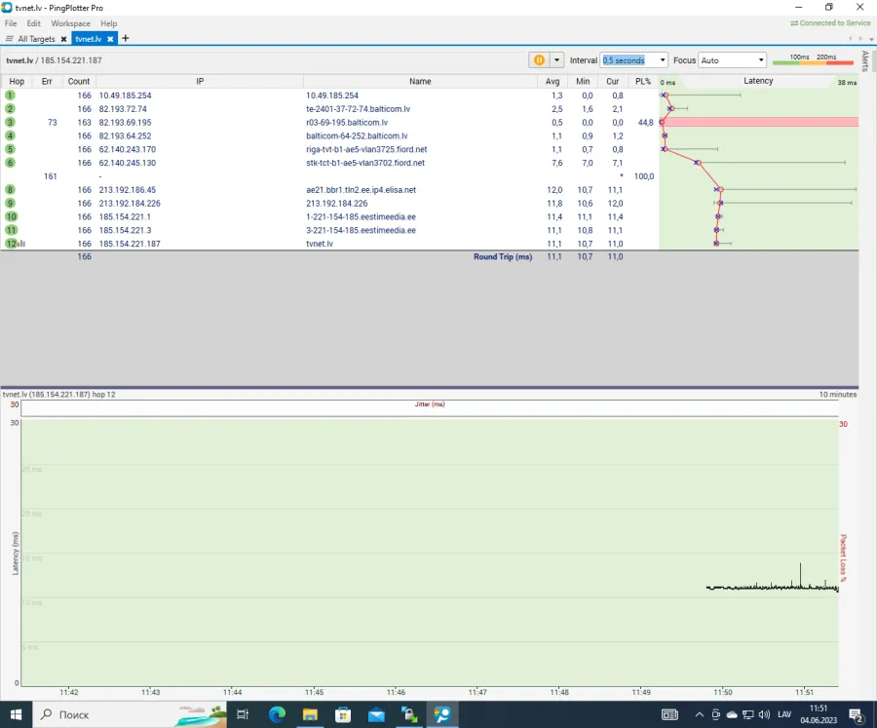Close the All Targets tab

click(x=63, y=39)
